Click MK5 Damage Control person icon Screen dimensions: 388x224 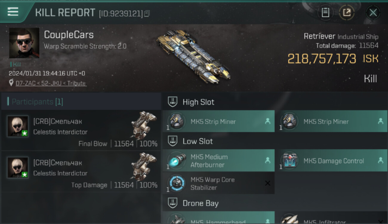point(381,160)
